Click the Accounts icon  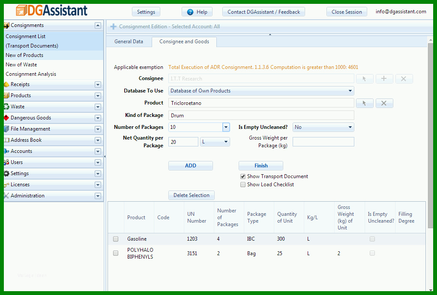pyautogui.click(x=6, y=151)
